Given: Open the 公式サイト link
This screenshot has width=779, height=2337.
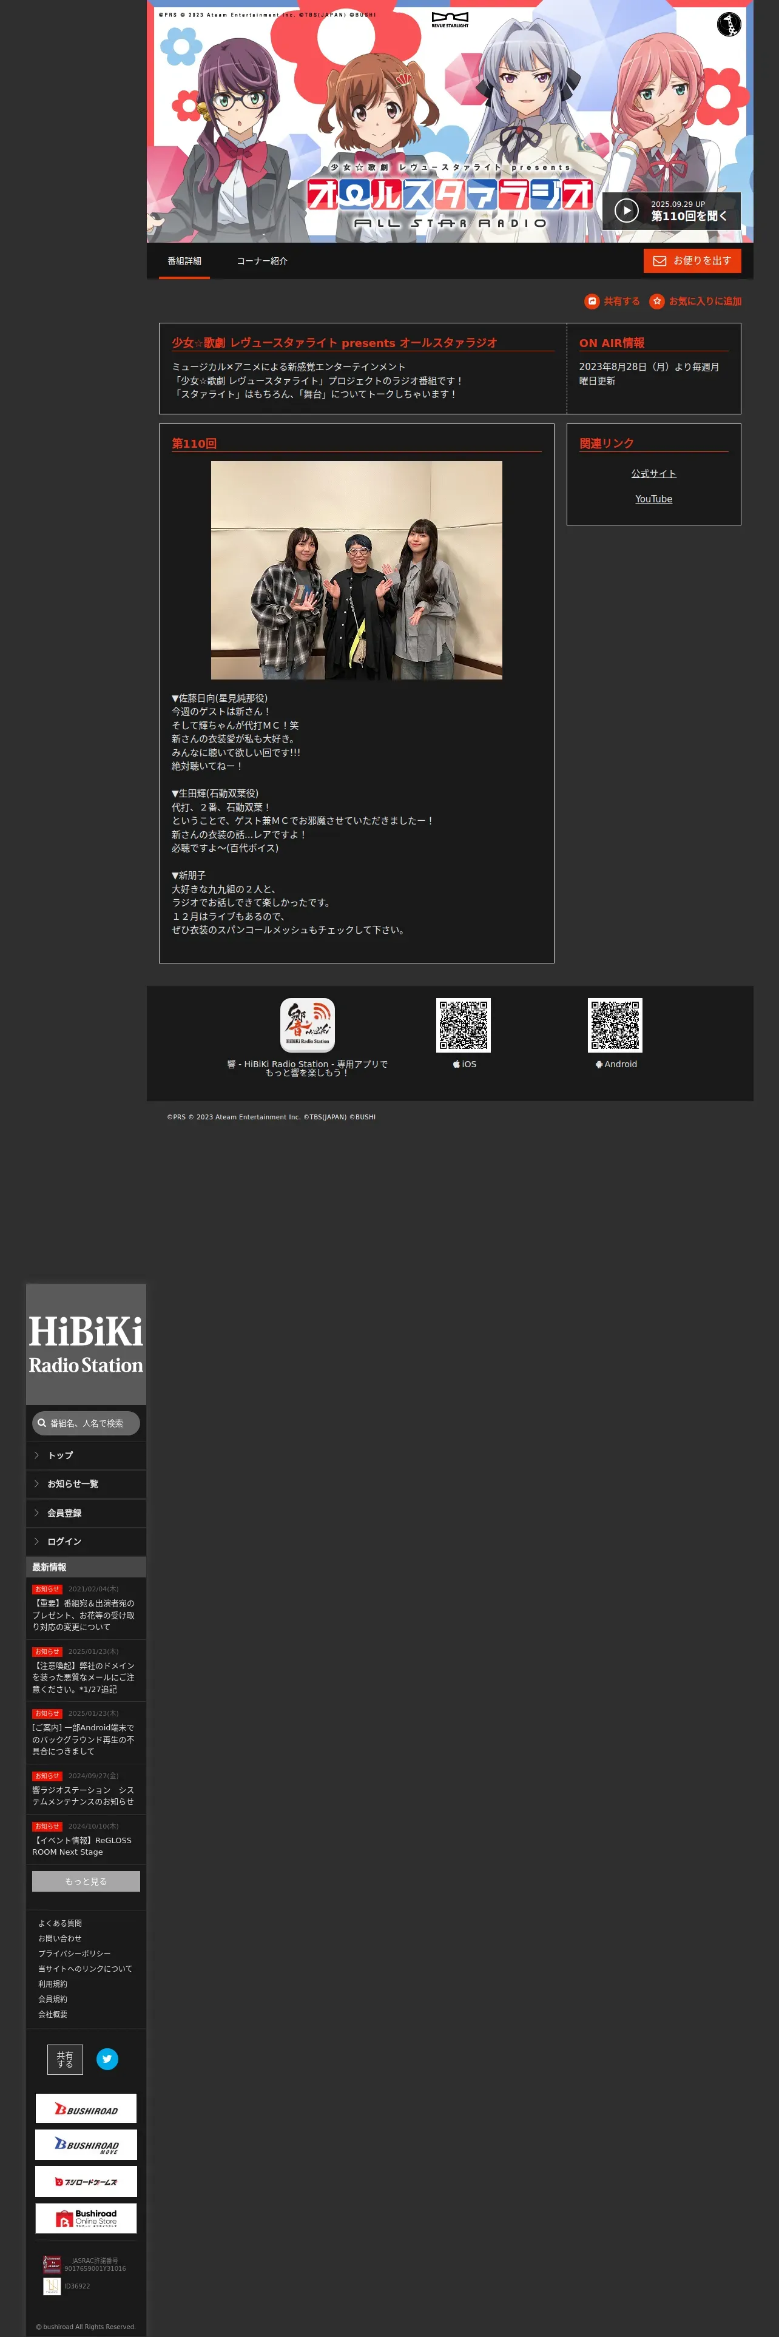Looking at the screenshot, I should [x=654, y=474].
